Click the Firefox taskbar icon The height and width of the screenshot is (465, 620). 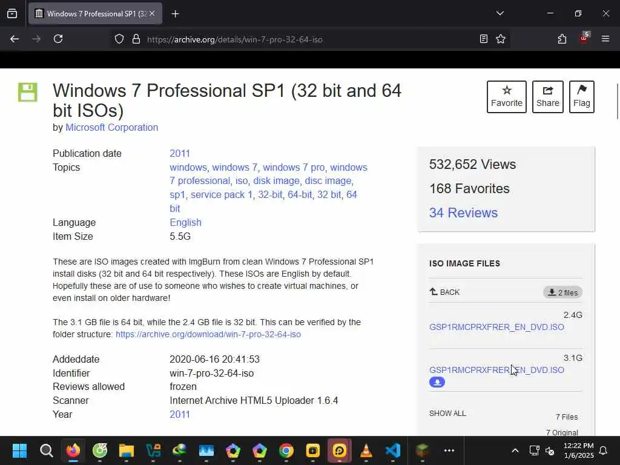click(x=73, y=450)
